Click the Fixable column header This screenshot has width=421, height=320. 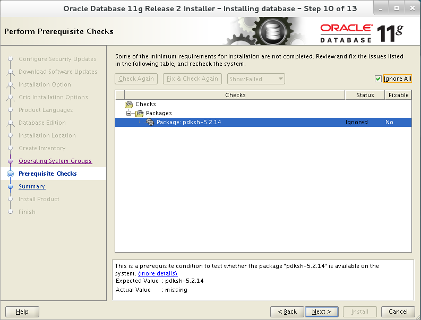pos(398,95)
